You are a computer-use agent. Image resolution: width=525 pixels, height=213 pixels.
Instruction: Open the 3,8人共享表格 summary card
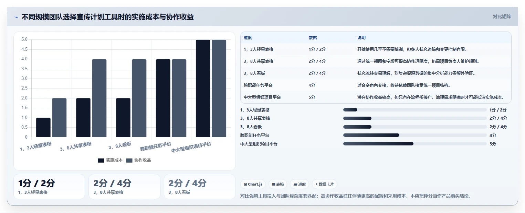point(124,187)
